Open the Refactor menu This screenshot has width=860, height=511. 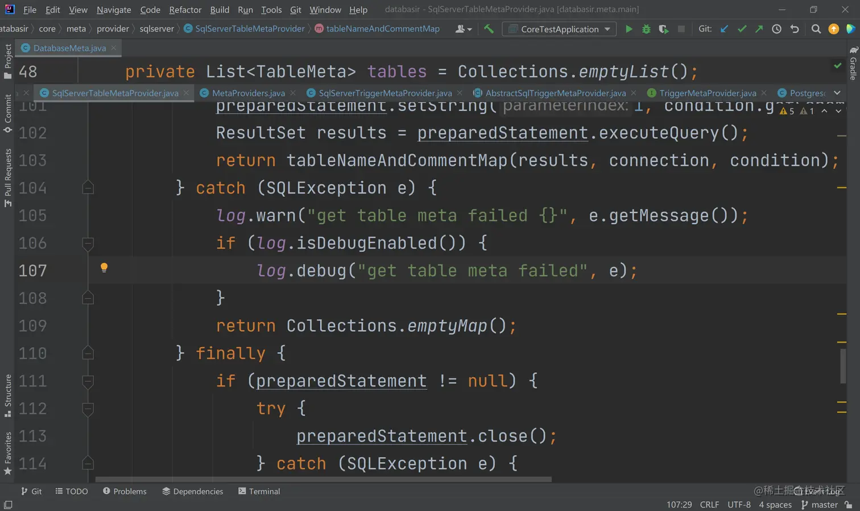[x=185, y=10]
